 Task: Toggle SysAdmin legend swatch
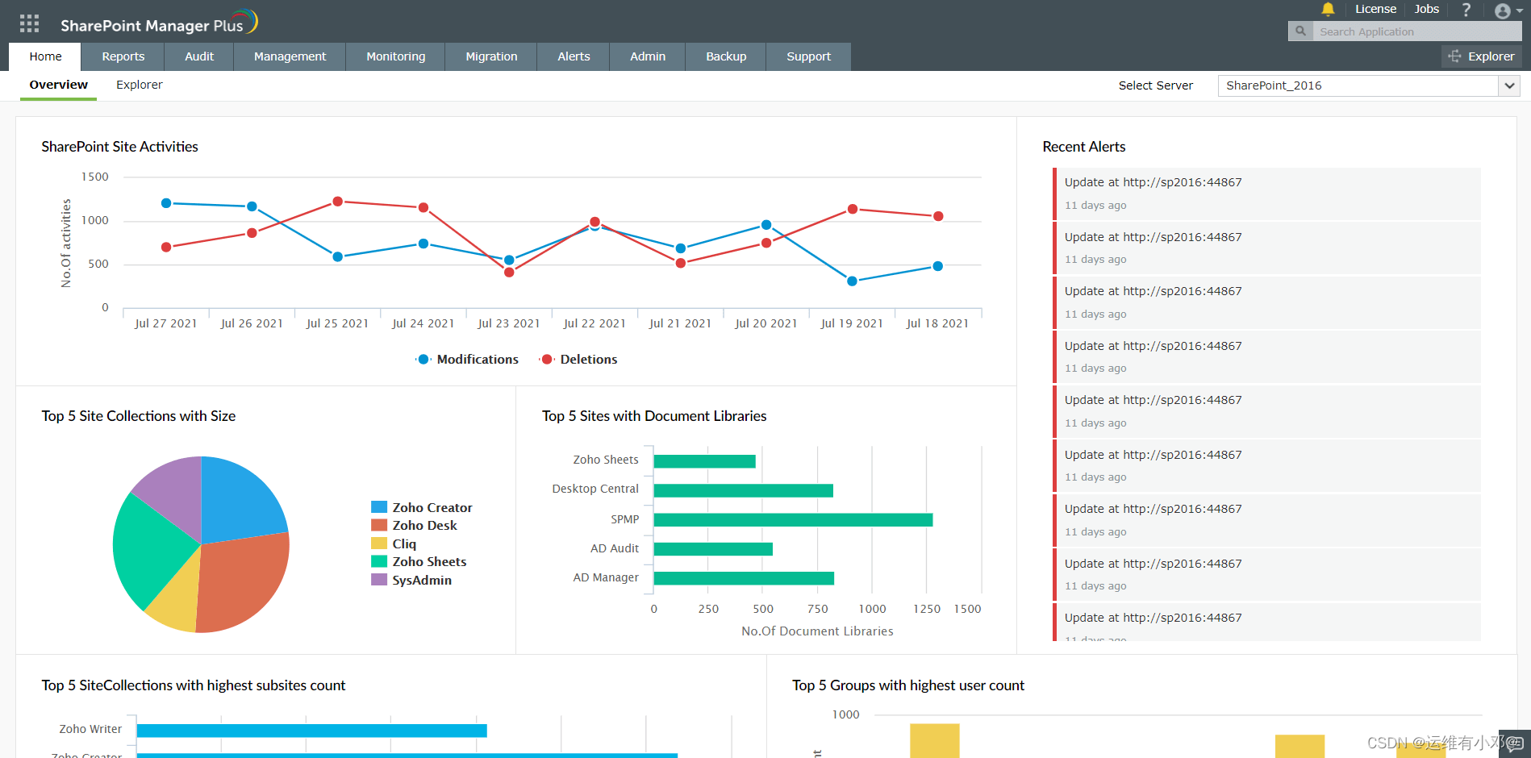click(379, 580)
